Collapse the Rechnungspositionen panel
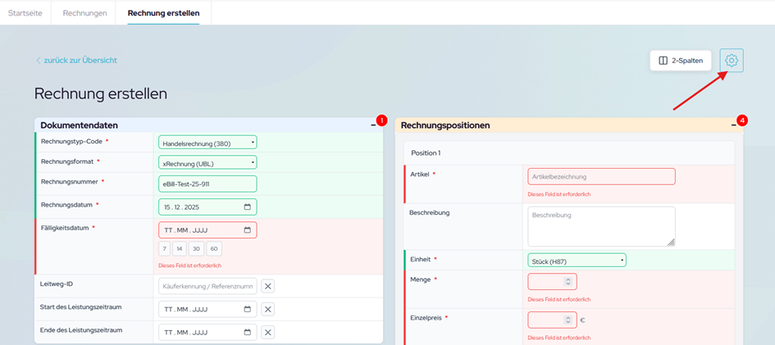The image size is (775, 345). (734, 125)
